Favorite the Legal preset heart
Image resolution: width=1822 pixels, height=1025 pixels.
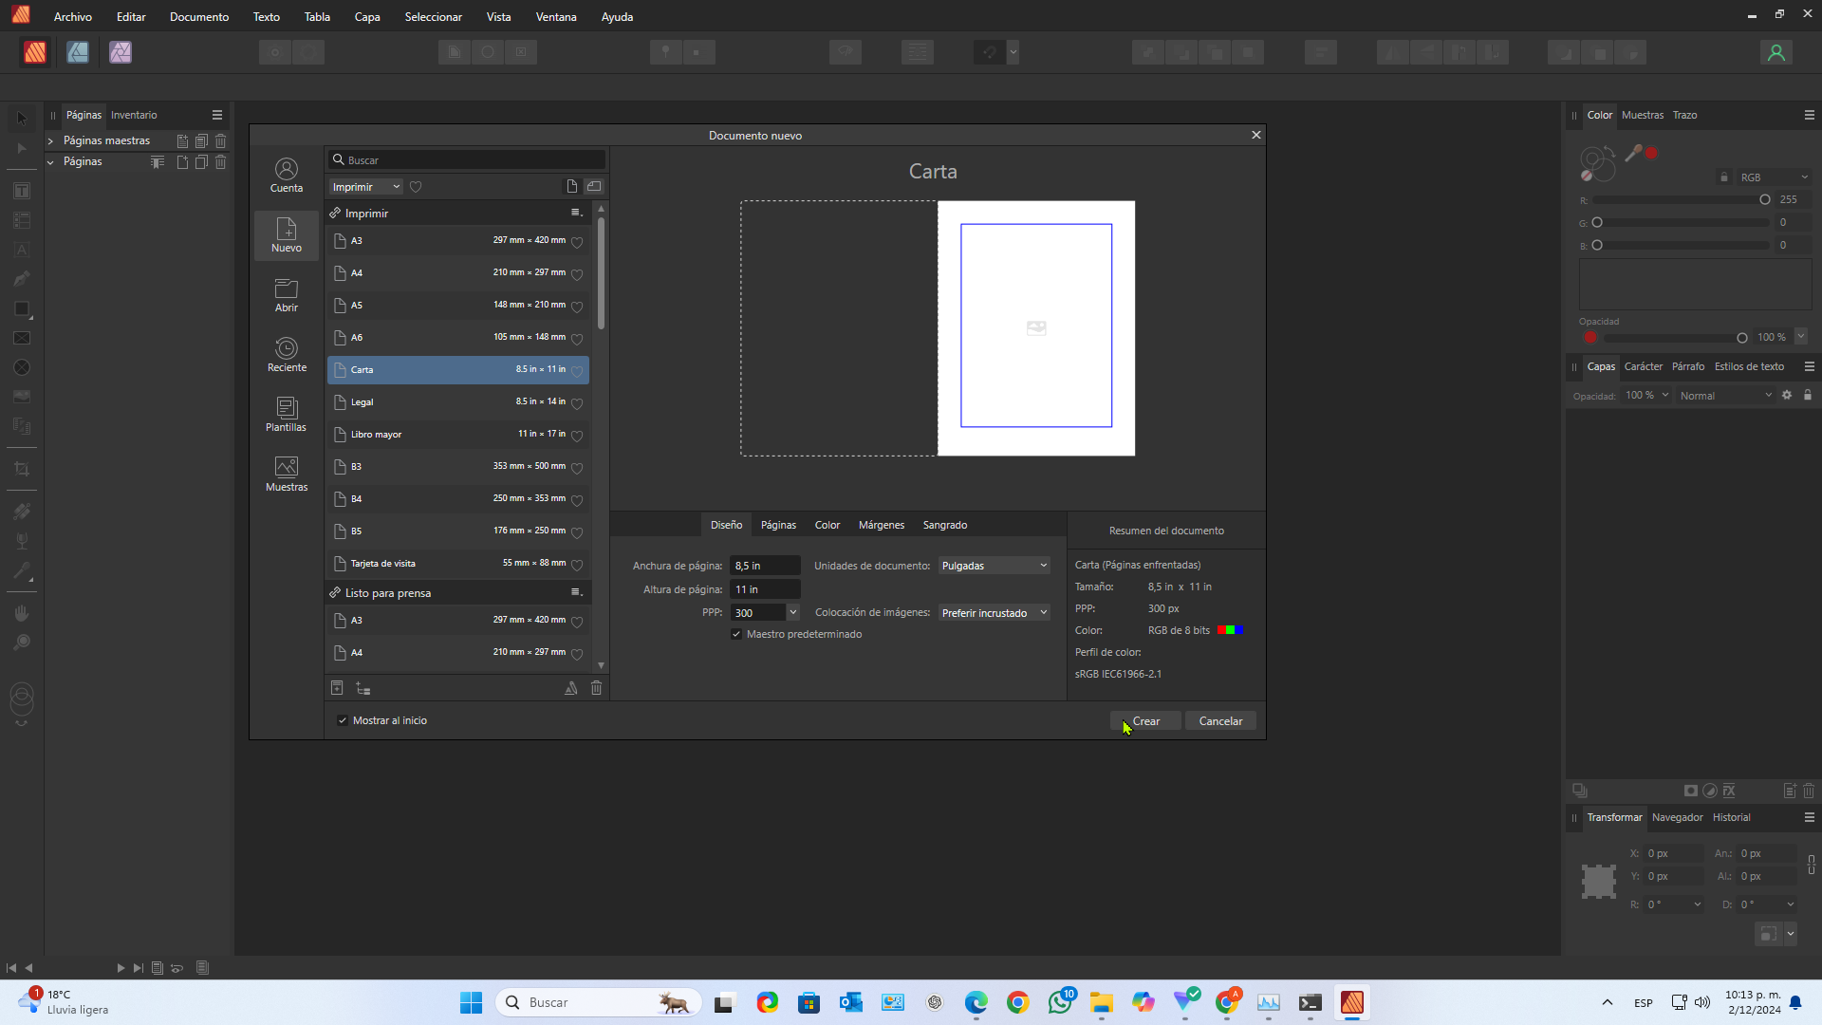pyautogui.click(x=577, y=403)
